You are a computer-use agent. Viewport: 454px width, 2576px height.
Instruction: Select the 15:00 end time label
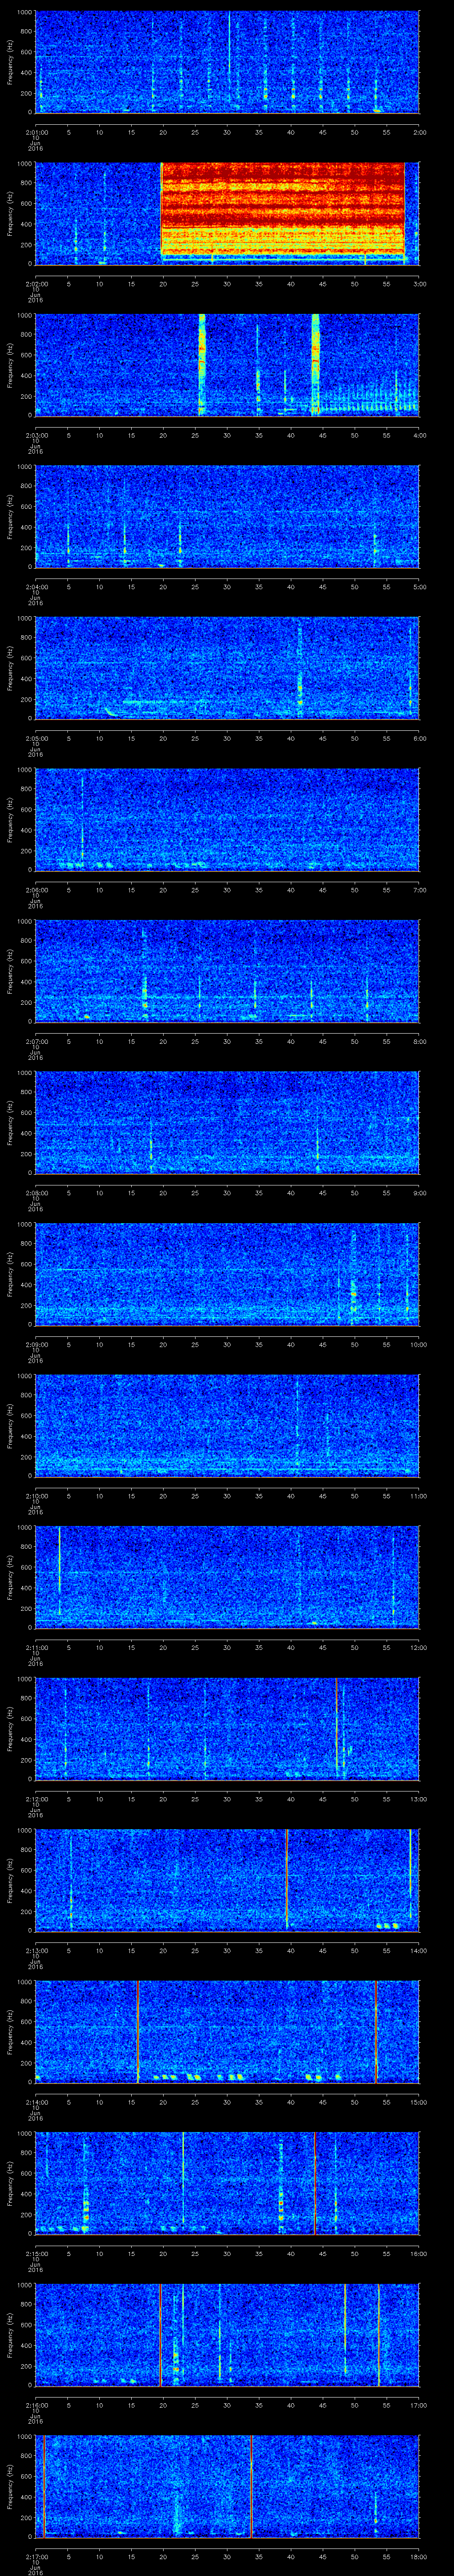(418, 2101)
